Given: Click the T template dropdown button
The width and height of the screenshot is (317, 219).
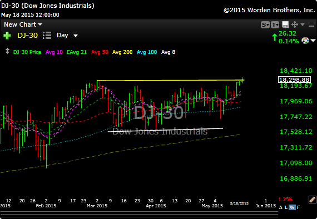Looking at the screenshot, I should pyautogui.click(x=275, y=25).
